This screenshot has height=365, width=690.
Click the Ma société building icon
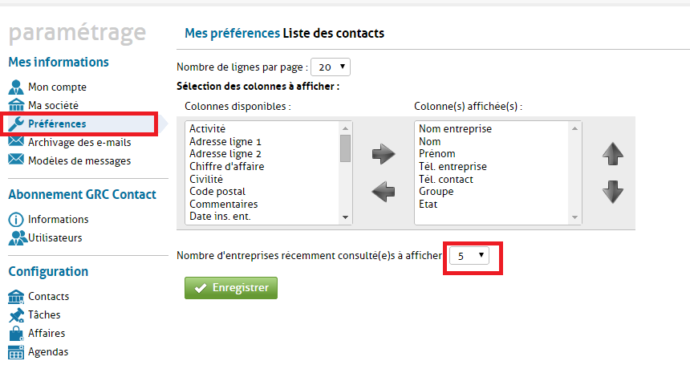(x=16, y=105)
